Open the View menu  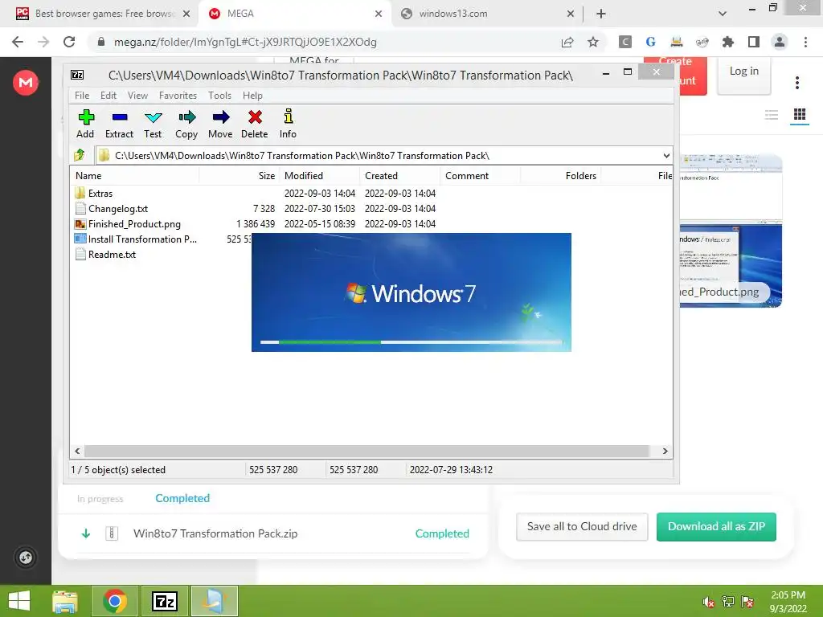coord(137,96)
